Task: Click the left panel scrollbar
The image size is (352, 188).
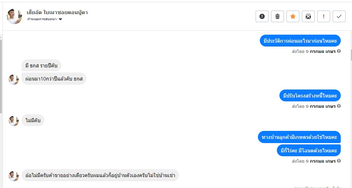Action: pyautogui.click(x=1, y=74)
